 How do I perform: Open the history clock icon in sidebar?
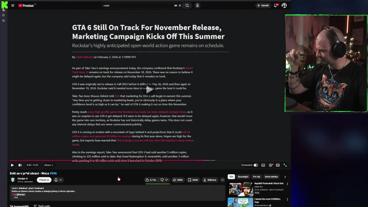click(3, 15)
